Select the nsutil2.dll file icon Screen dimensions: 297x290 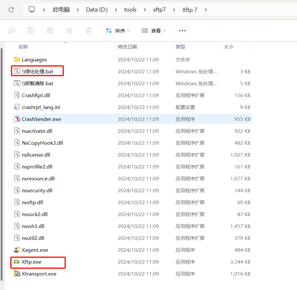pyautogui.click(x=17, y=238)
